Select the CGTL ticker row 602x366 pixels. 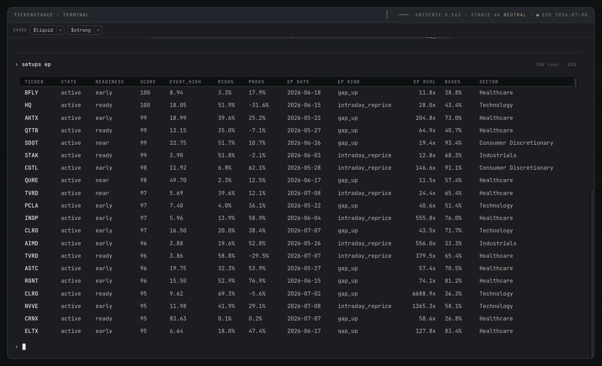tap(297, 168)
